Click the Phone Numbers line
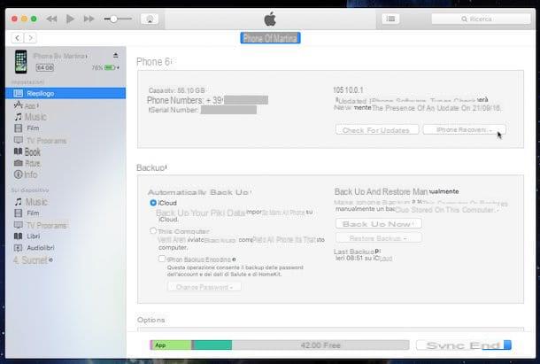The image size is (540, 364). [x=207, y=100]
